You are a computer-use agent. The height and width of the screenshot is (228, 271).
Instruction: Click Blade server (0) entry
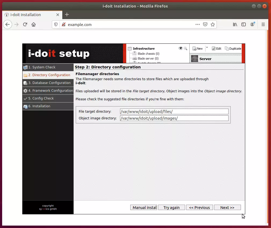(148, 58)
